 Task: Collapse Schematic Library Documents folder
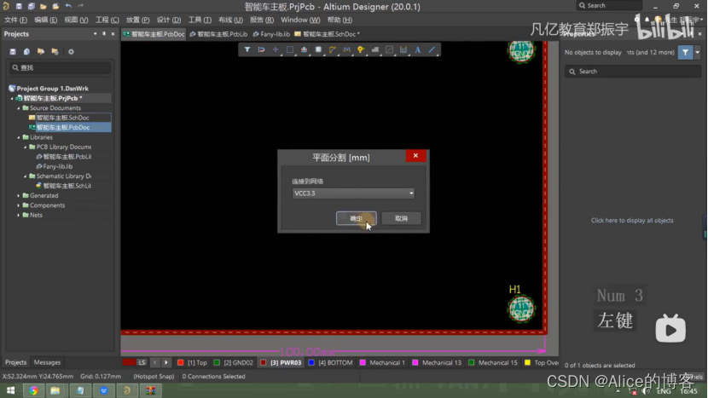(x=26, y=176)
